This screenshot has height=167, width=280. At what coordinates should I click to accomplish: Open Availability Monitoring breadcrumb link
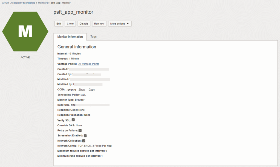pyautogui.click(x=23, y=3)
